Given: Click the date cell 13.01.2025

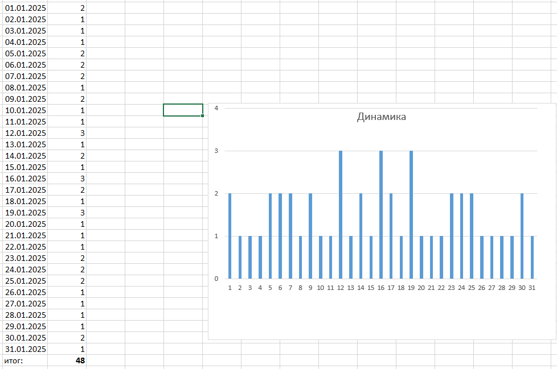Looking at the screenshot, I should coord(25,144).
